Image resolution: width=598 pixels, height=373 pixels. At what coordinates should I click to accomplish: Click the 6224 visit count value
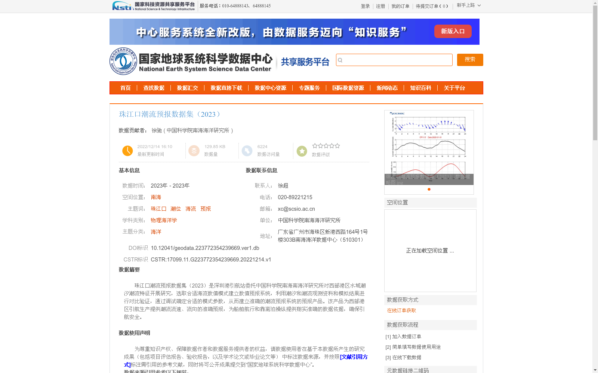click(262, 147)
